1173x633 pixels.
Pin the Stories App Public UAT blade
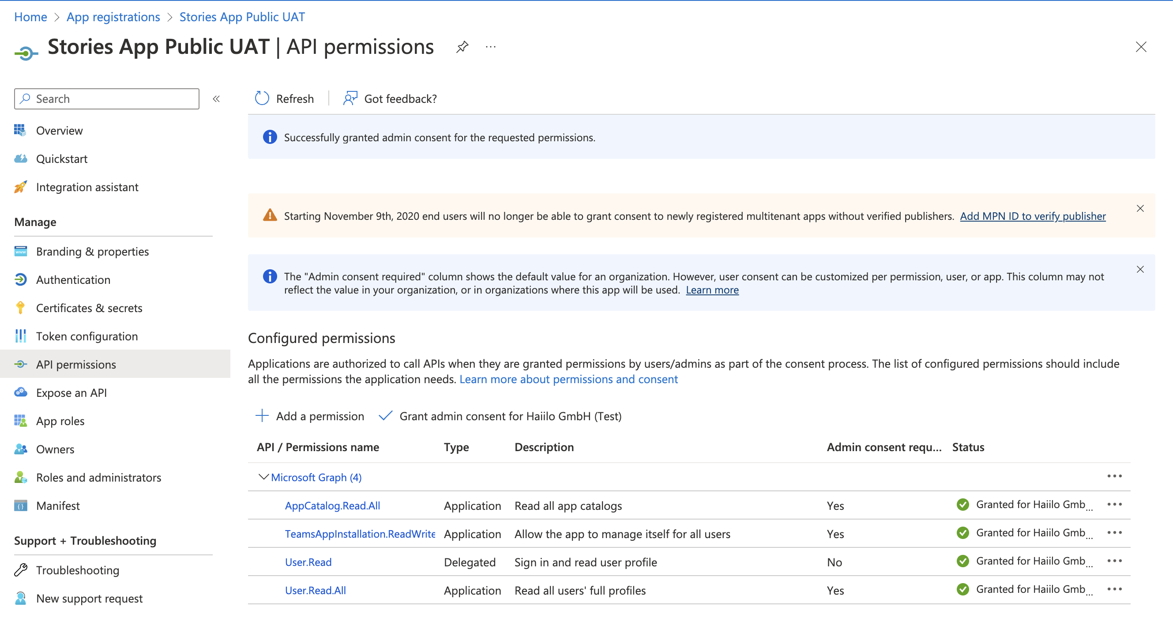tap(462, 47)
